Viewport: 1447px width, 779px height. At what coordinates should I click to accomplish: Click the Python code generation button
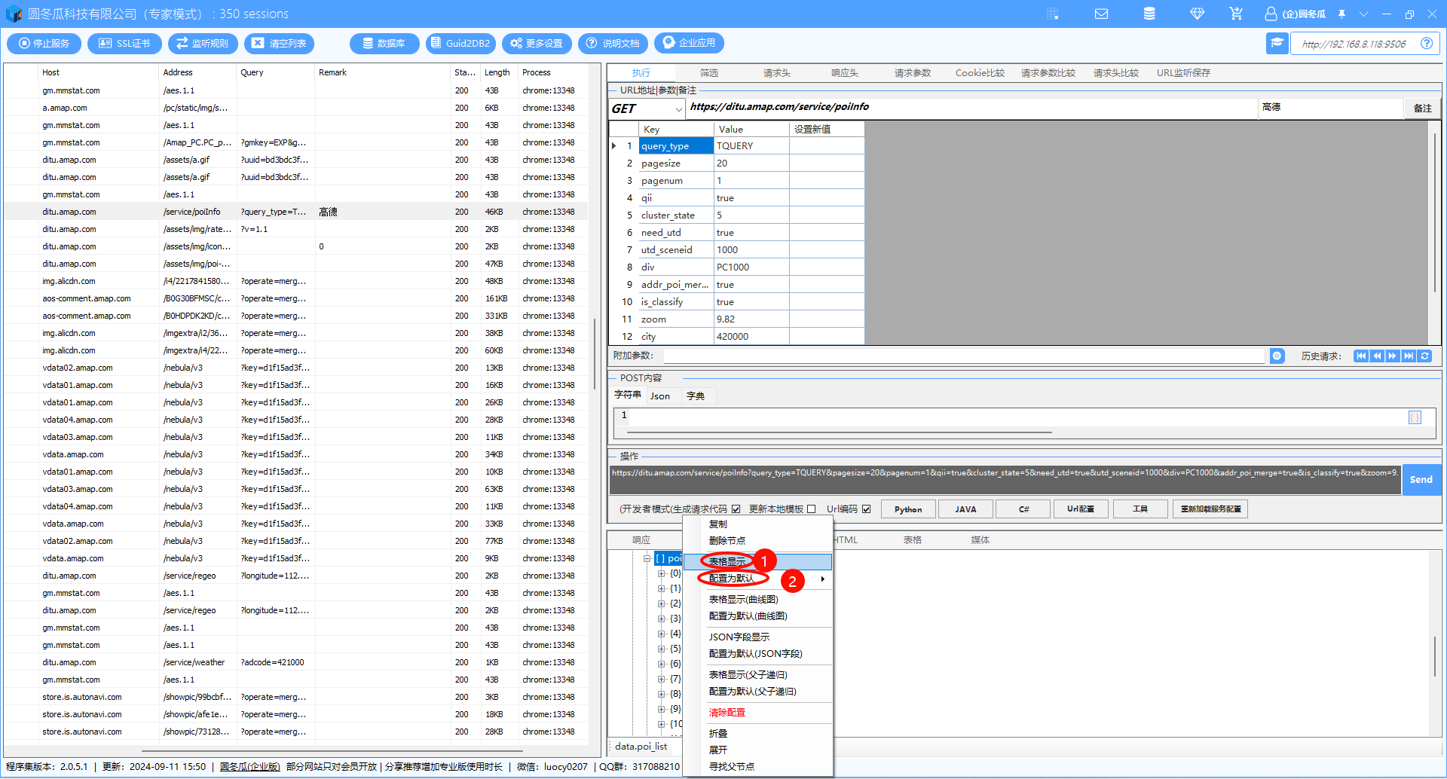(908, 509)
